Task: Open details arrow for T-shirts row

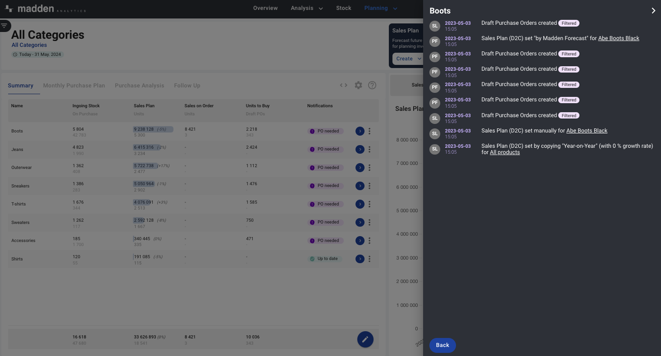Action: click(x=360, y=204)
